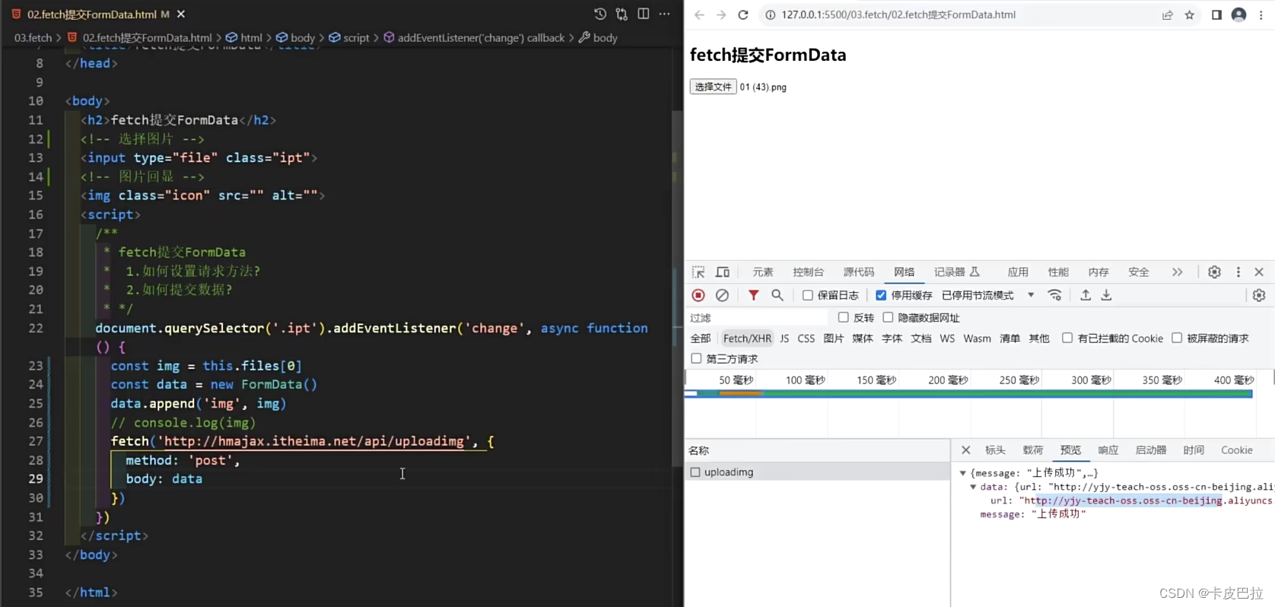Open DevTools settings gear
This screenshot has height=607, width=1275.
pyautogui.click(x=1214, y=272)
